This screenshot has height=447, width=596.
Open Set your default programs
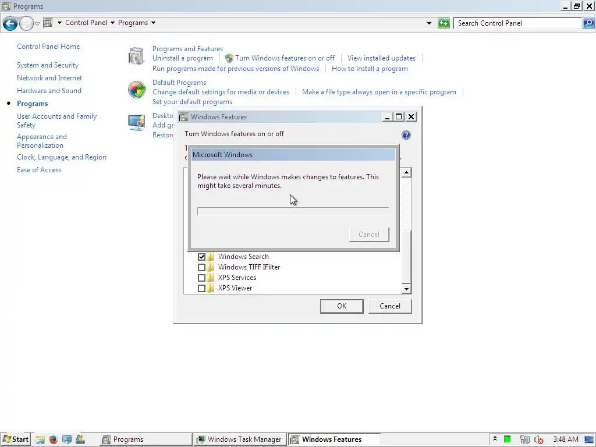click(x=192, y=102)
